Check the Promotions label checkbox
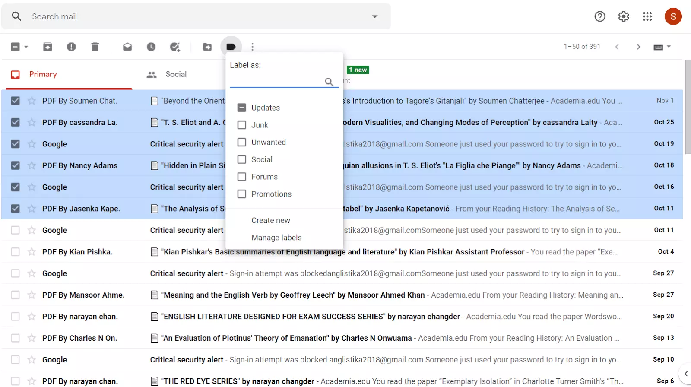691x387 pixels. click(x=242, y=194)
